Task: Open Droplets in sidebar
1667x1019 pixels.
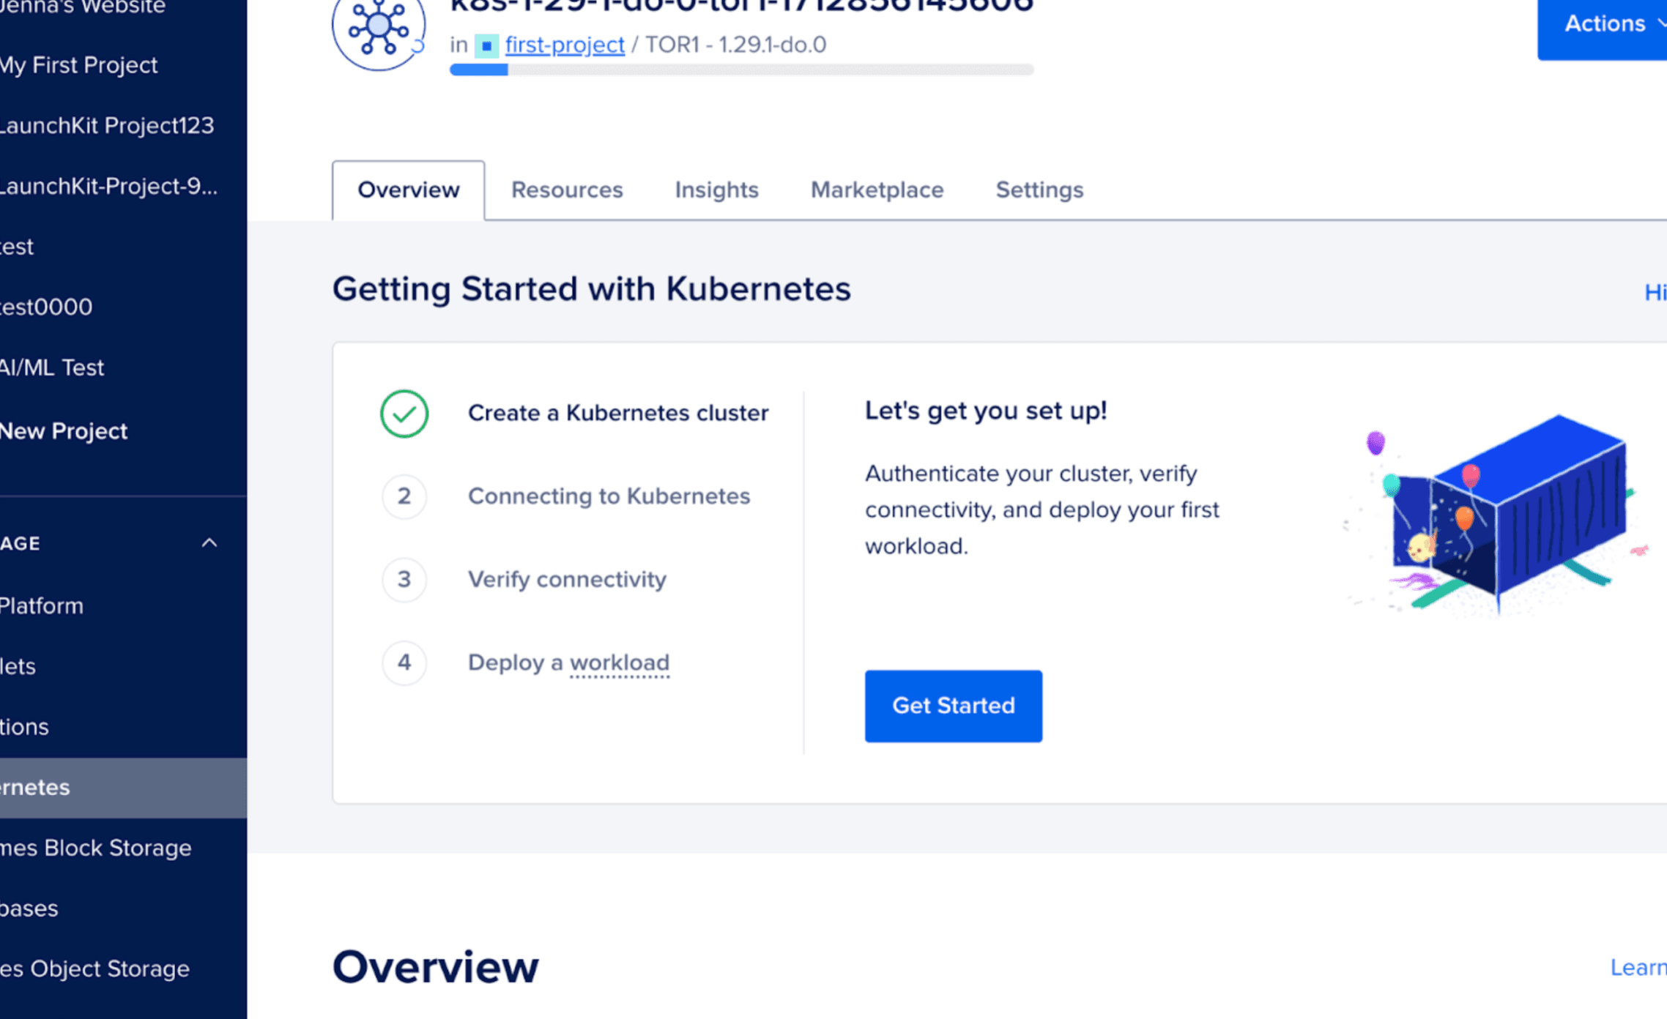Action: click(x=18, y=666)
